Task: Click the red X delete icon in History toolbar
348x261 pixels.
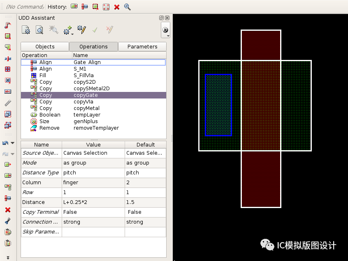Action: tap(117, 7)
